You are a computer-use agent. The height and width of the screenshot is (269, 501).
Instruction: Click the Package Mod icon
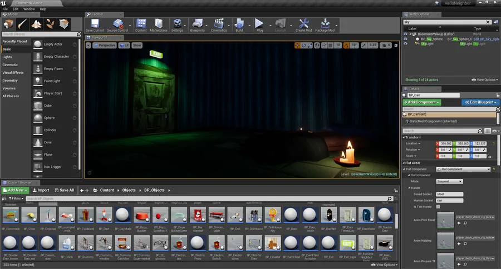tap(325, 25)
